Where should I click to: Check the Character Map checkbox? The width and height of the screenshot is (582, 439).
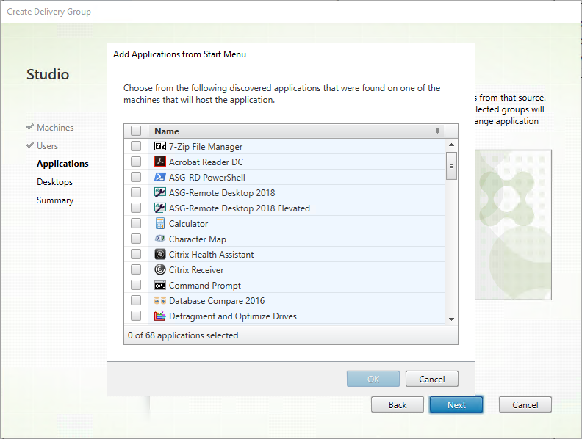(136, 239)
